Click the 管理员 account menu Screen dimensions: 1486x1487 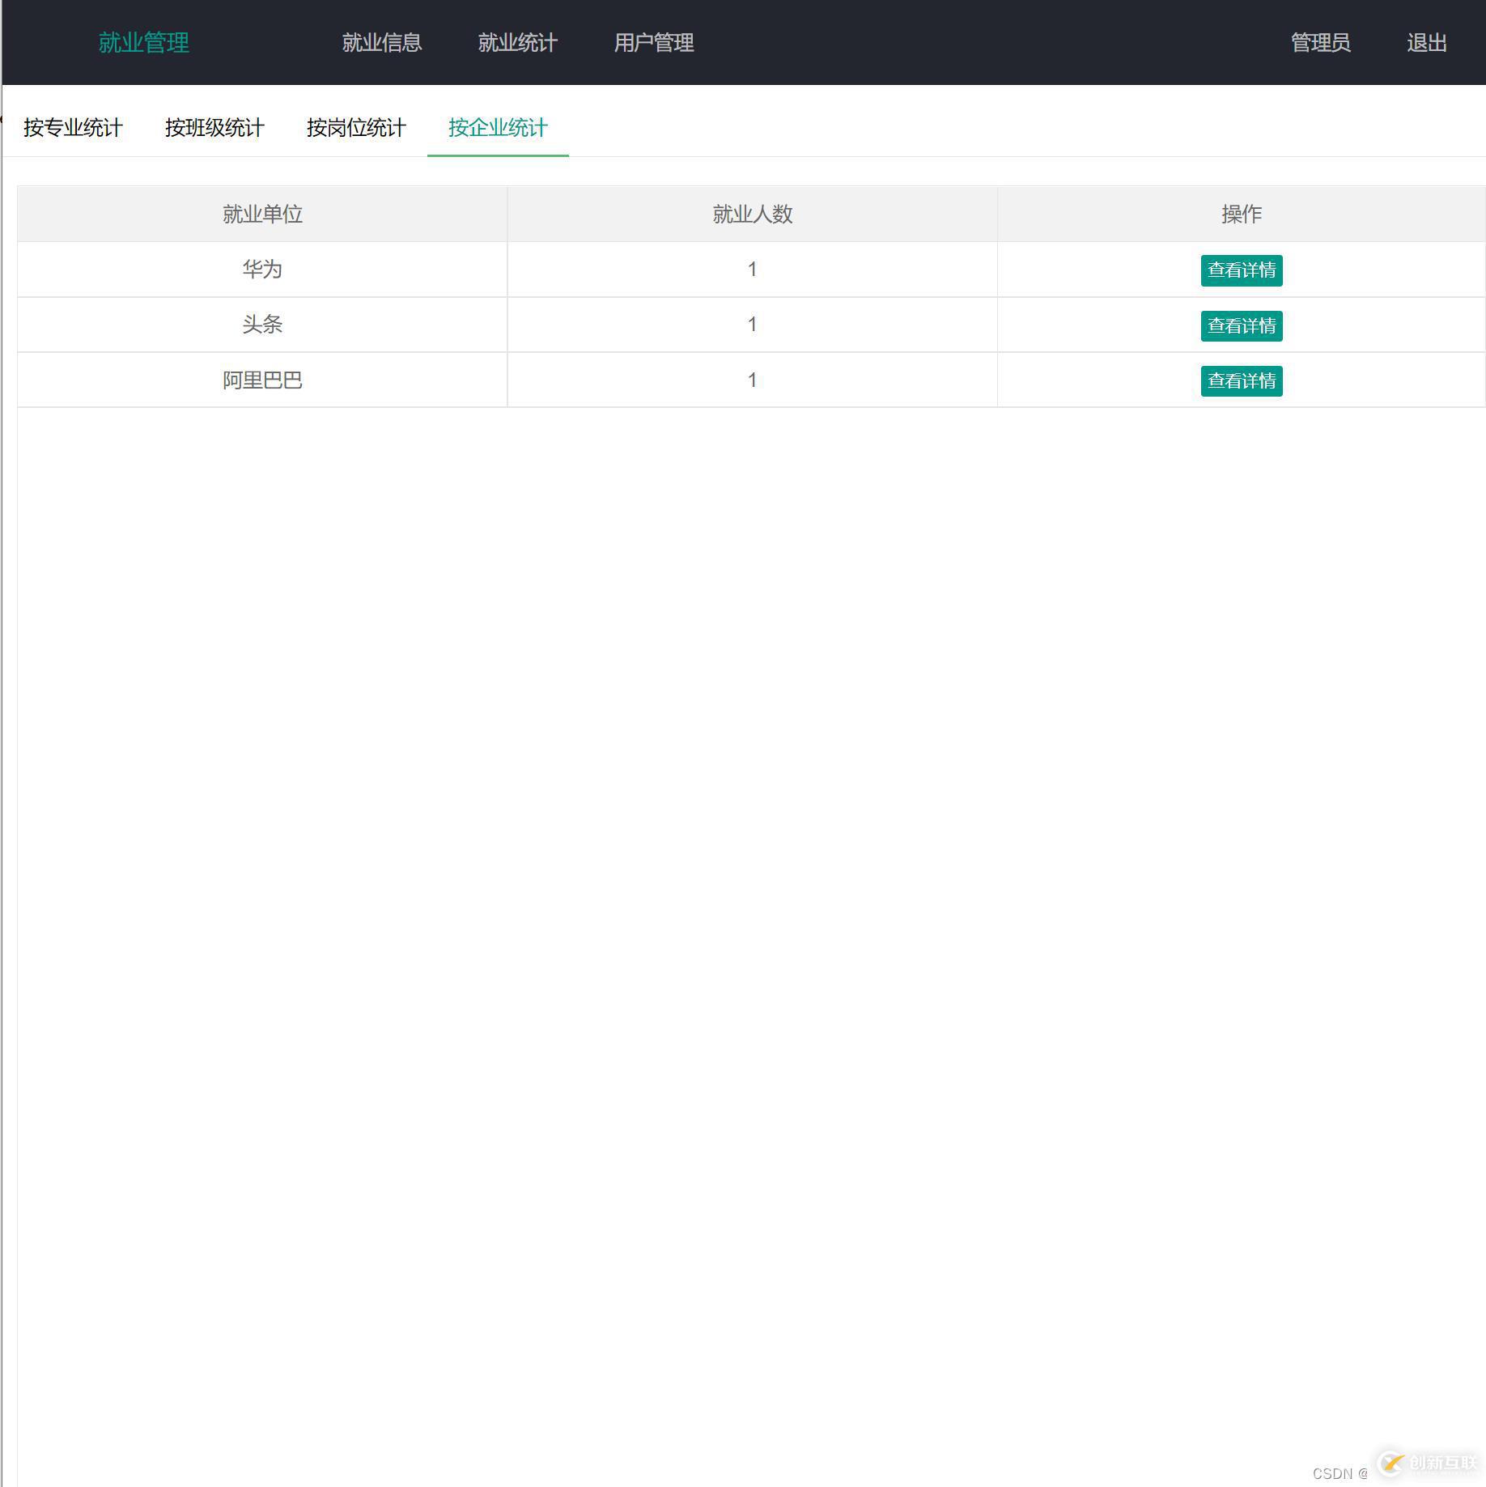[1320, 43]
